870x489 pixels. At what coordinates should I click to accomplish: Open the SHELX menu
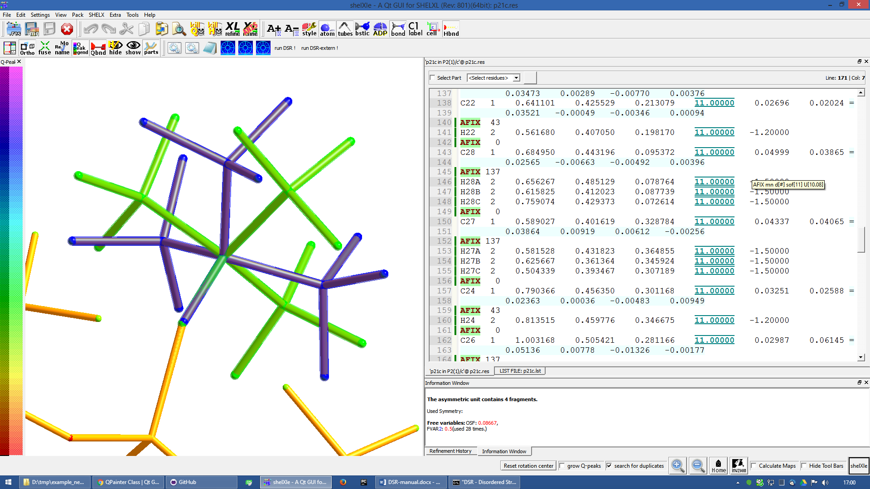(96, 15)
